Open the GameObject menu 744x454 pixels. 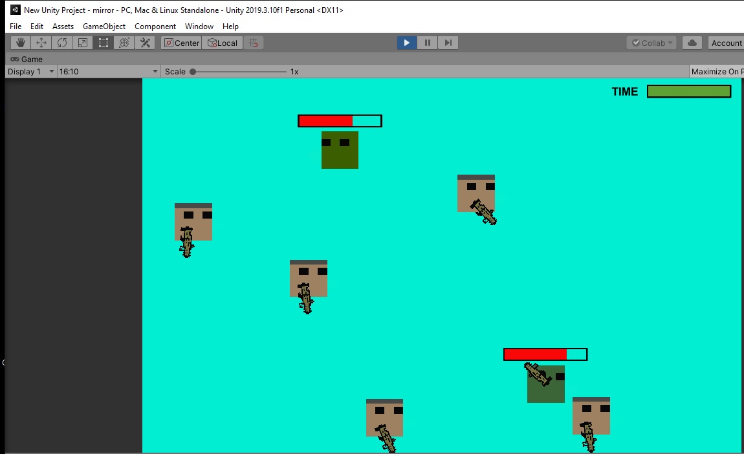pyautogui.click(x=104, y=26)
